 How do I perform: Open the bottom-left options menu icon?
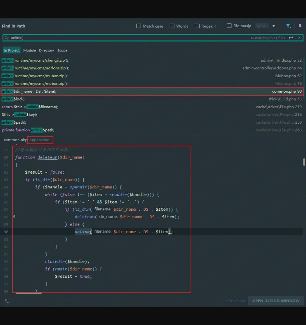coord(6,301)
